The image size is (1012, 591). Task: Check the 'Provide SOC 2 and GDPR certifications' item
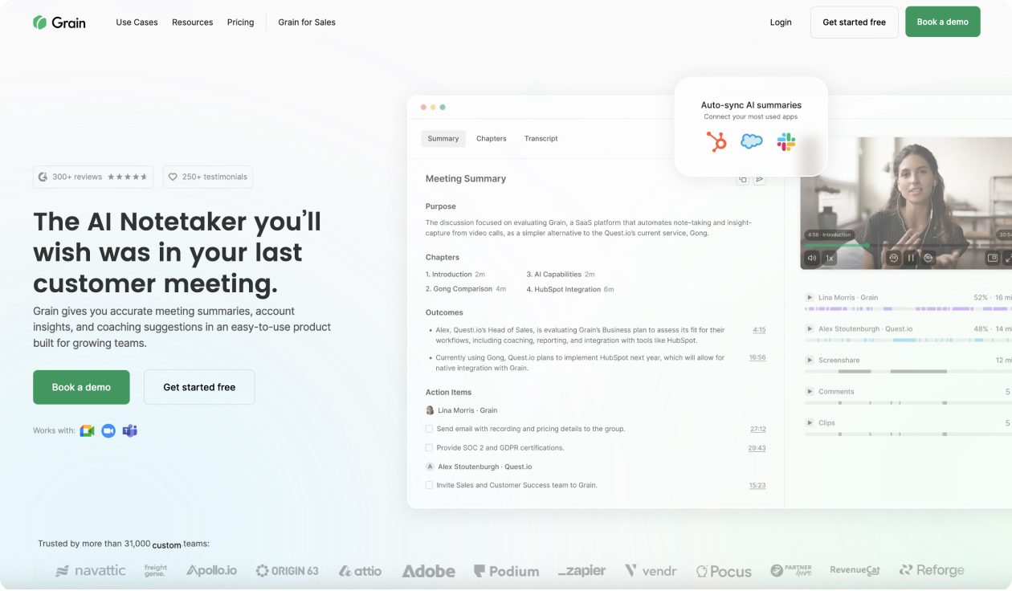(x=429, y=447)
